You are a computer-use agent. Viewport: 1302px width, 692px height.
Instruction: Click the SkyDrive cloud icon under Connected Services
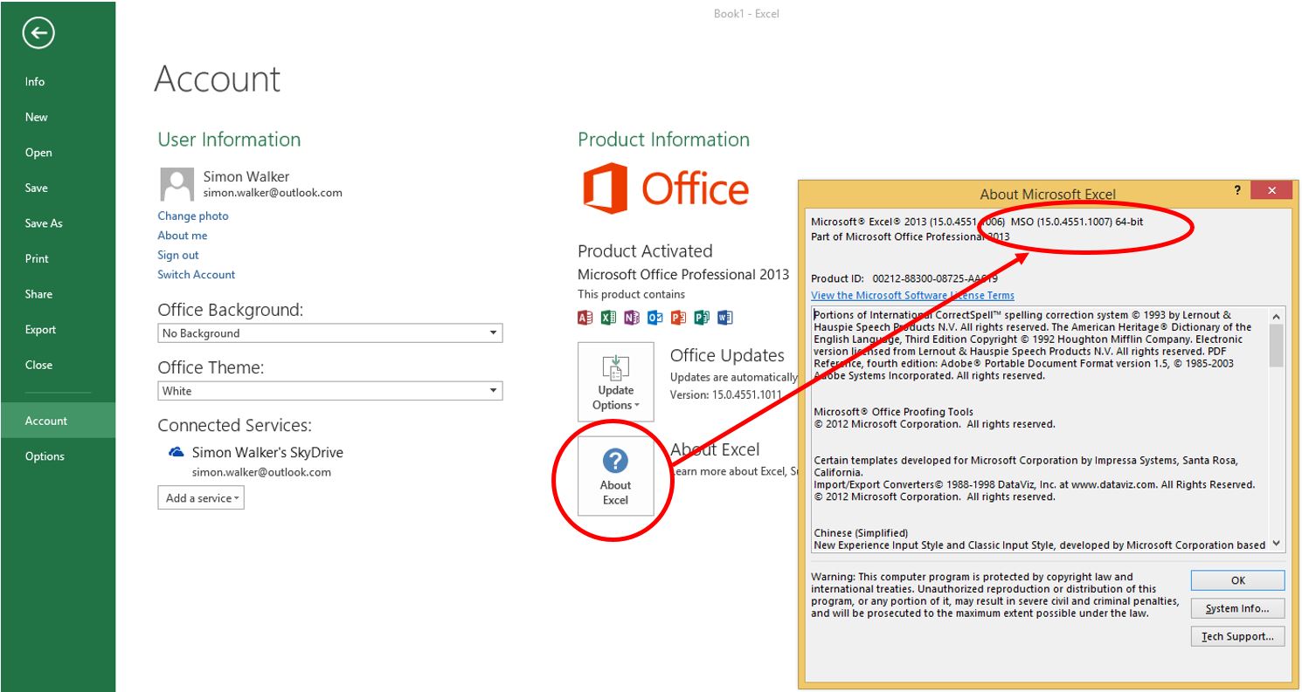(x=177, y=452)
